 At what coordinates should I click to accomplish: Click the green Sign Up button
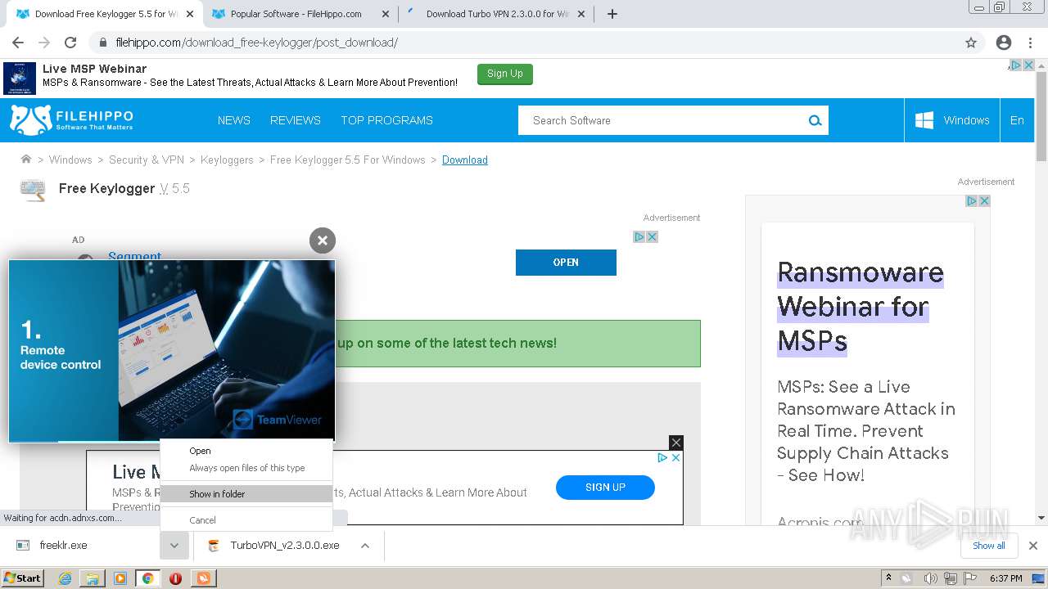[x=505, y=74]
